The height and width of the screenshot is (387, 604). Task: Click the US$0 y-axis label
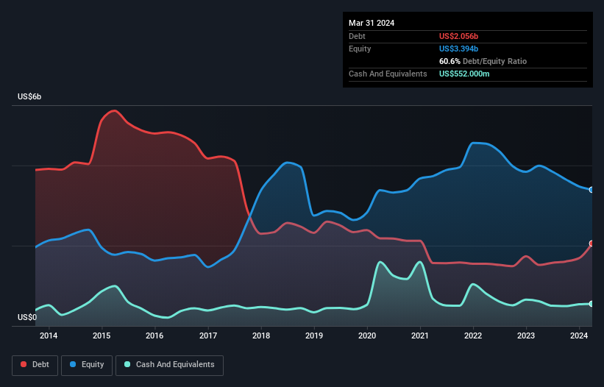tap(27, 317)
